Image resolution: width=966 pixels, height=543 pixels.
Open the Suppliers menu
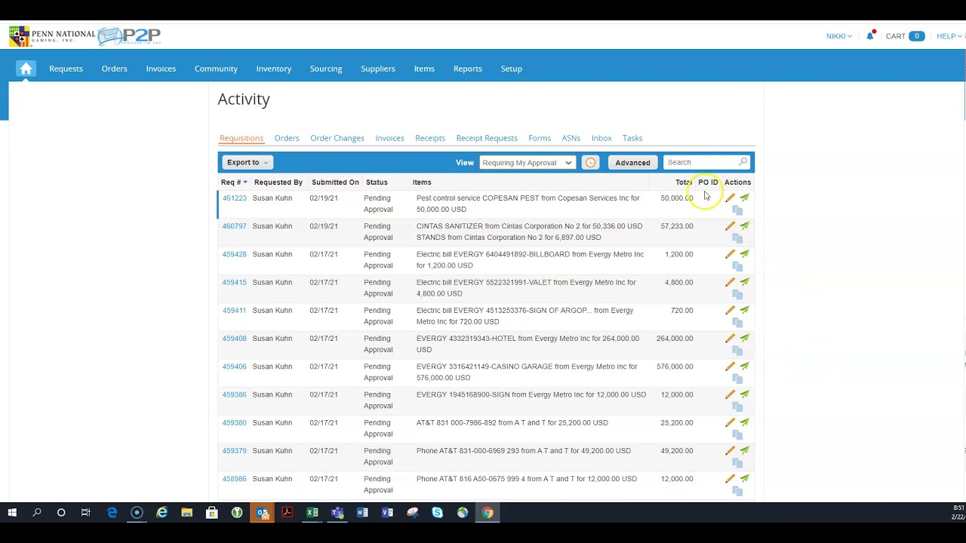point(378,69)
